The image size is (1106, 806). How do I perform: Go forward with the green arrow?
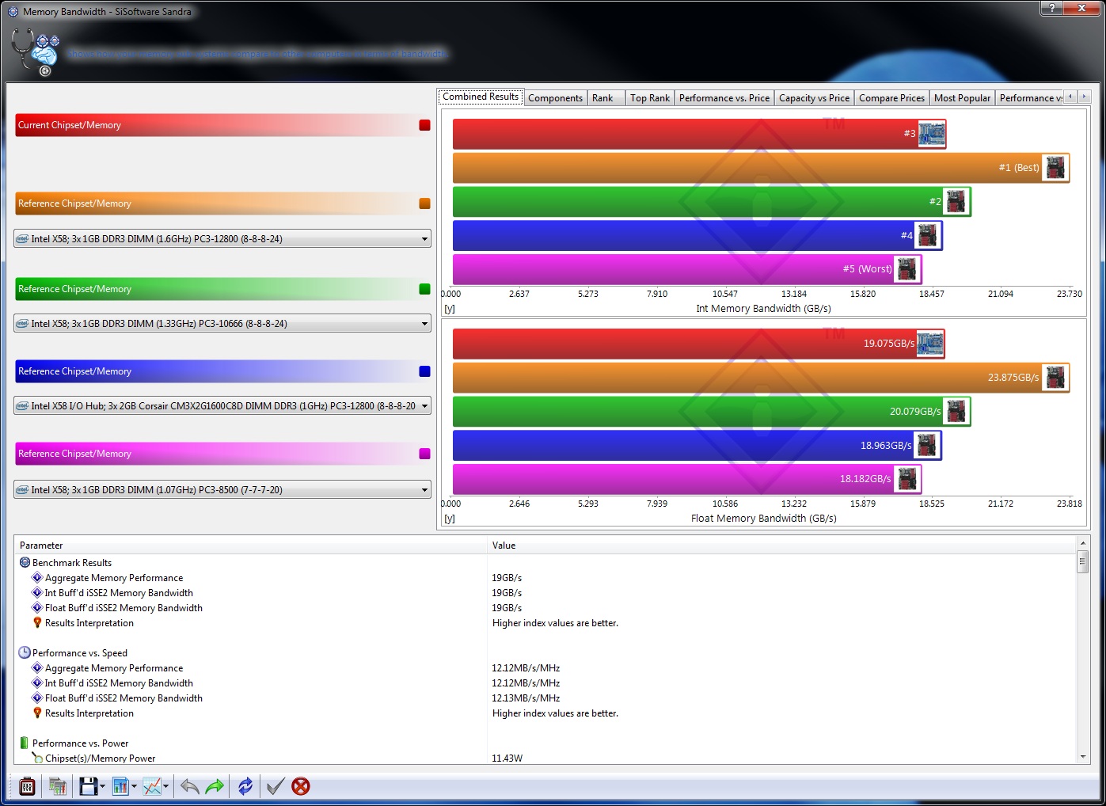[215, 786]
